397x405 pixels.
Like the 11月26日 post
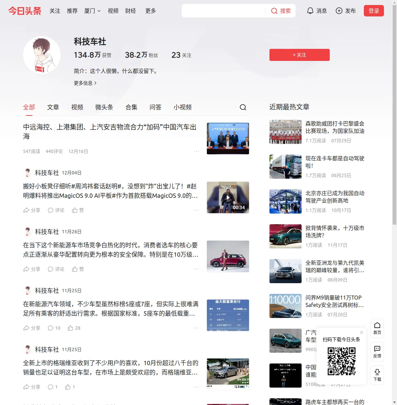click(x=78, y=269)
